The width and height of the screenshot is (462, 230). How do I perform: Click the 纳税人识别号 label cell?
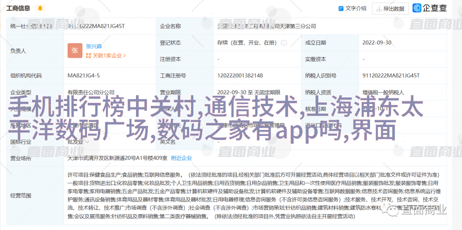click(x=330, y=76)
